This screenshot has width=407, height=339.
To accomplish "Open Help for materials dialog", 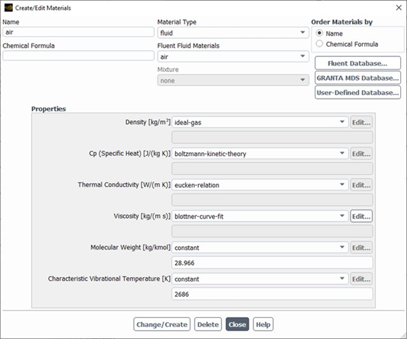I will (x=263, y=324).
